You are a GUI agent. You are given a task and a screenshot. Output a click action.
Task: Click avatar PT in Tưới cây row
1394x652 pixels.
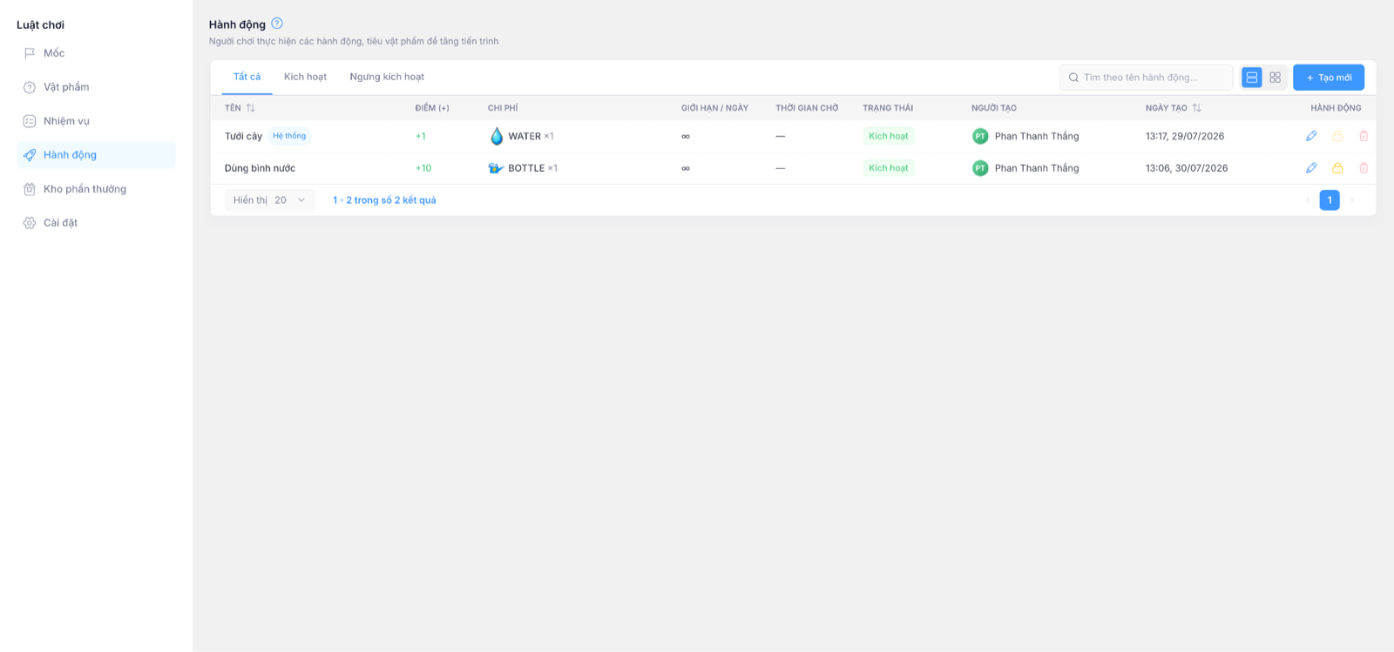tap(980, 136)
